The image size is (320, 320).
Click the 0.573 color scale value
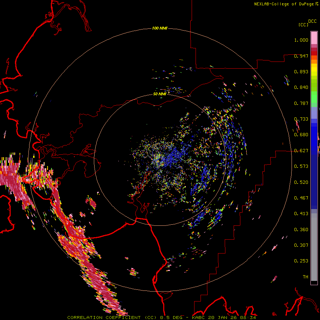click(301, 166)
